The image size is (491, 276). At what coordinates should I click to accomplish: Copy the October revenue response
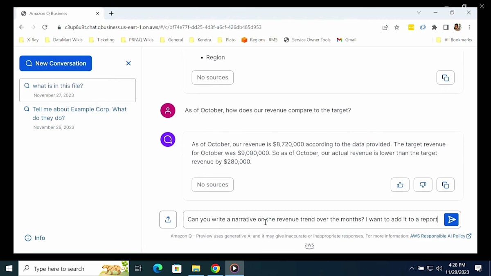tap(446, 185)
